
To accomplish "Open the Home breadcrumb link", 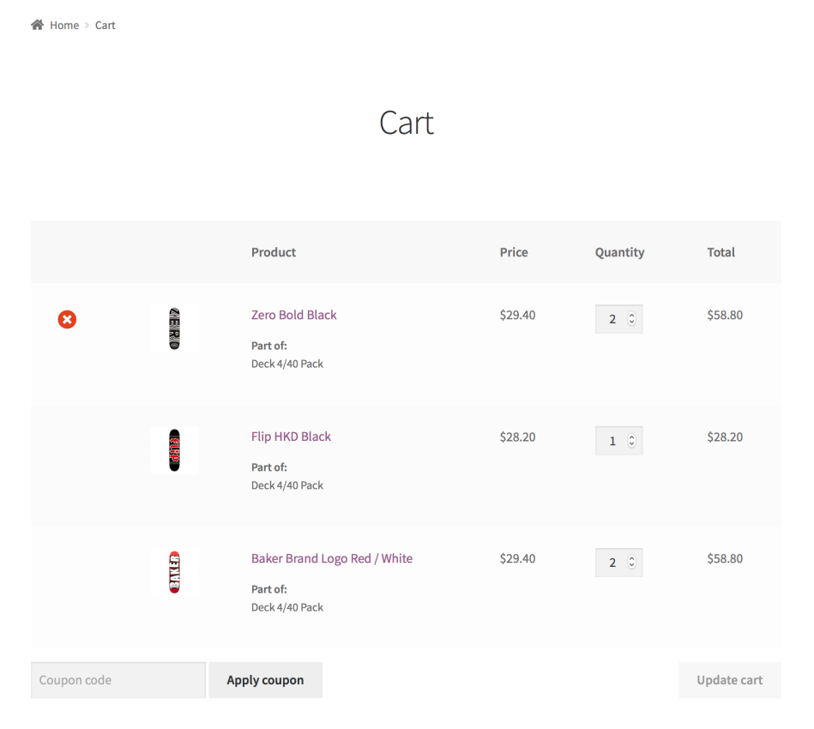I will (x=64, y=26).
